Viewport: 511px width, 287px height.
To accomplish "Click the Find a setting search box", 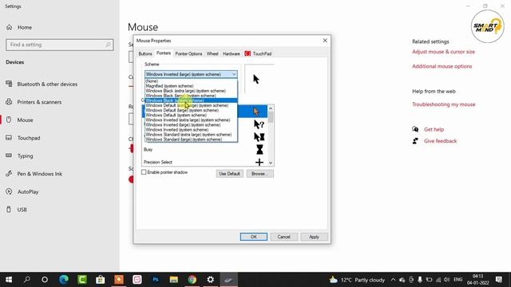I will point(60,45).
